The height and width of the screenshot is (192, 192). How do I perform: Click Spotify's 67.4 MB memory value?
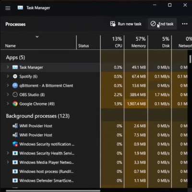[139, 76]
